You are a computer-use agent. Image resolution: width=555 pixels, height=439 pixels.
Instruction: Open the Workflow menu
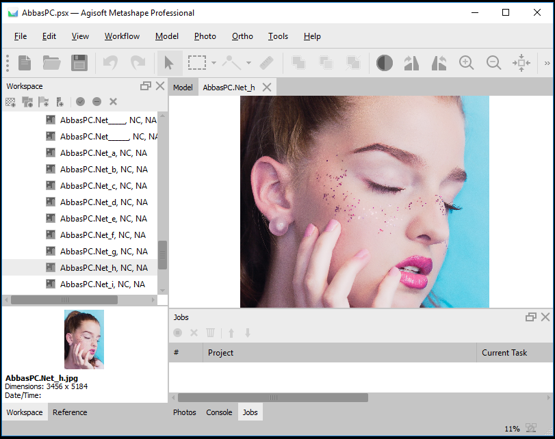[x=122, y=36]
